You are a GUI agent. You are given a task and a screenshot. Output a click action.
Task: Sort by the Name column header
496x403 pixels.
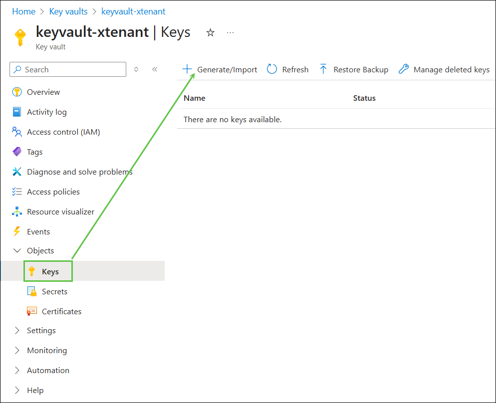tap(195, 98)
